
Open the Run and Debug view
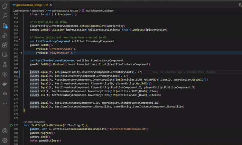click(x=5, y=35)
